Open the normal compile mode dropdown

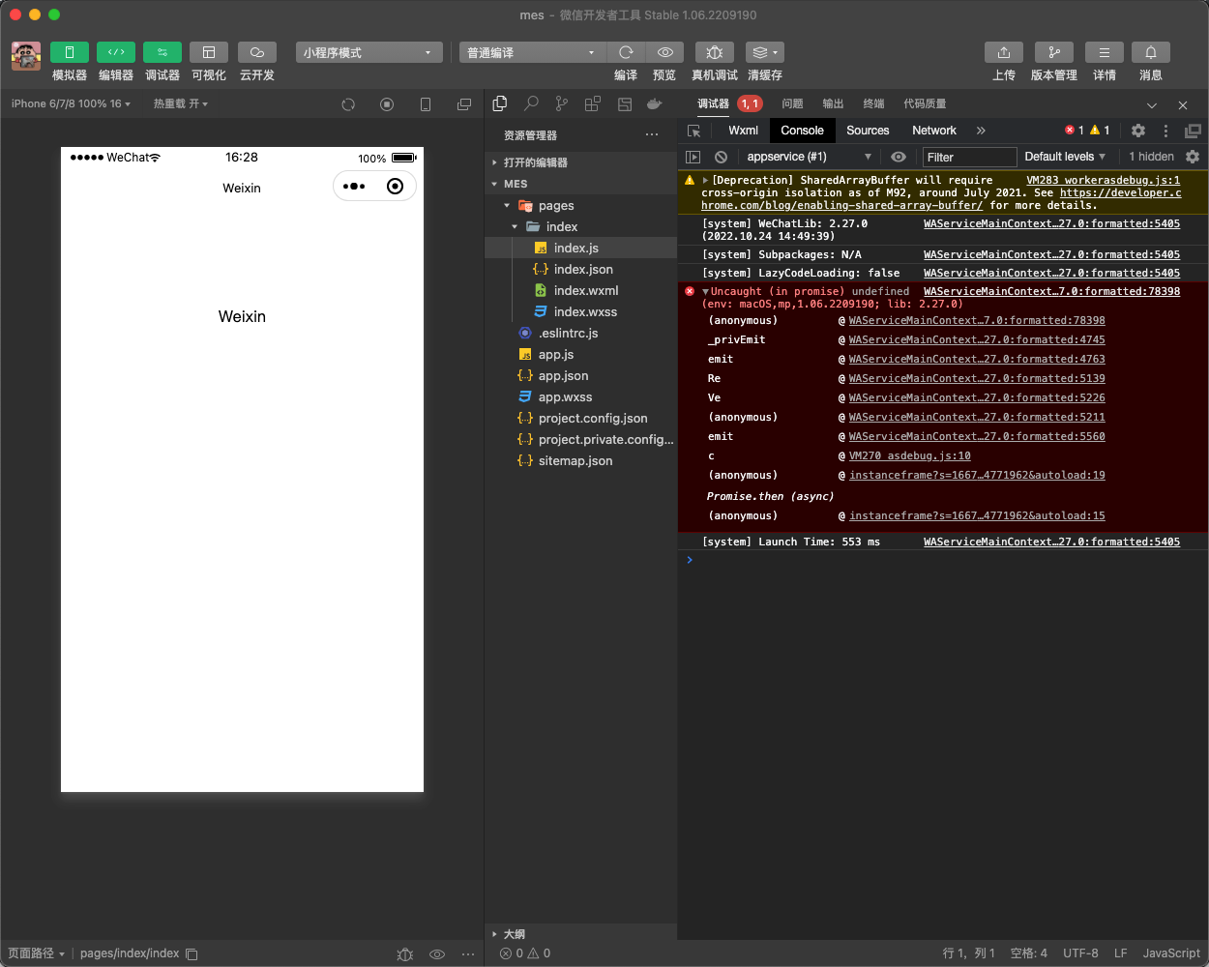point(532,52)
